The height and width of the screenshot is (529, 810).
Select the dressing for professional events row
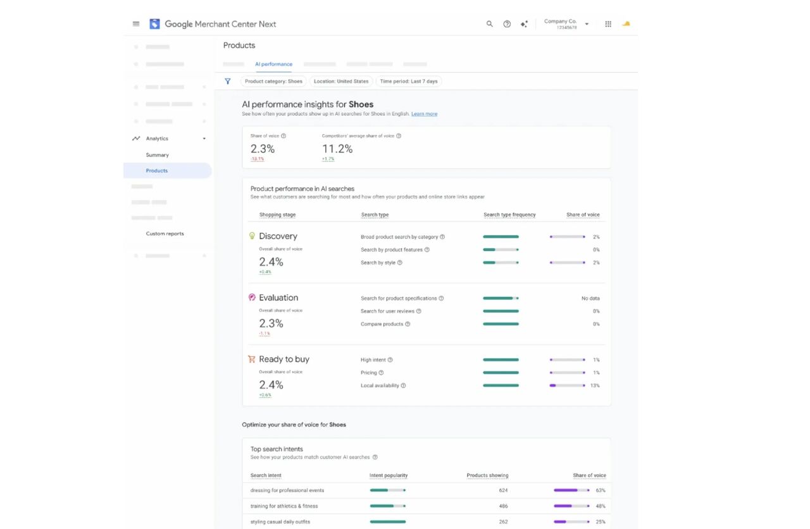pos(427,490)
